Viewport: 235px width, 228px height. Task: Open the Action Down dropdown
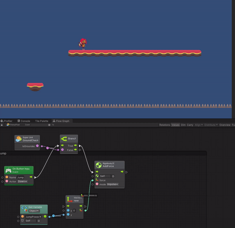pos(22,182)
